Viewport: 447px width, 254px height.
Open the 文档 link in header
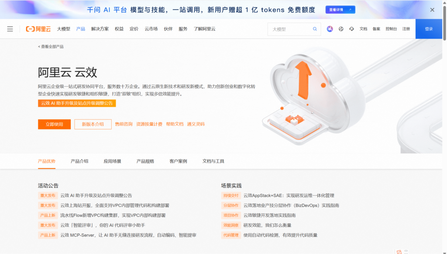tap(363, 29)
